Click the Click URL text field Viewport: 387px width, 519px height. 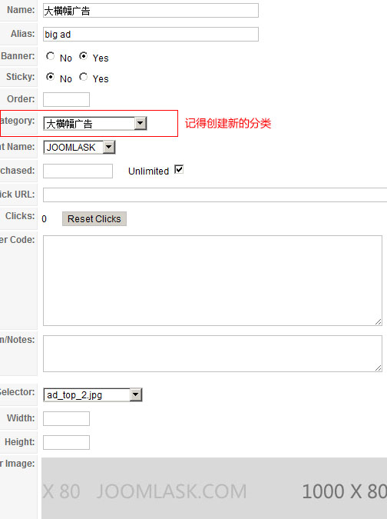point(215,195)
